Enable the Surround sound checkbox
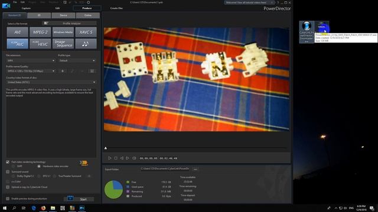This screenshot has height=212, width=378. point(8,172)
